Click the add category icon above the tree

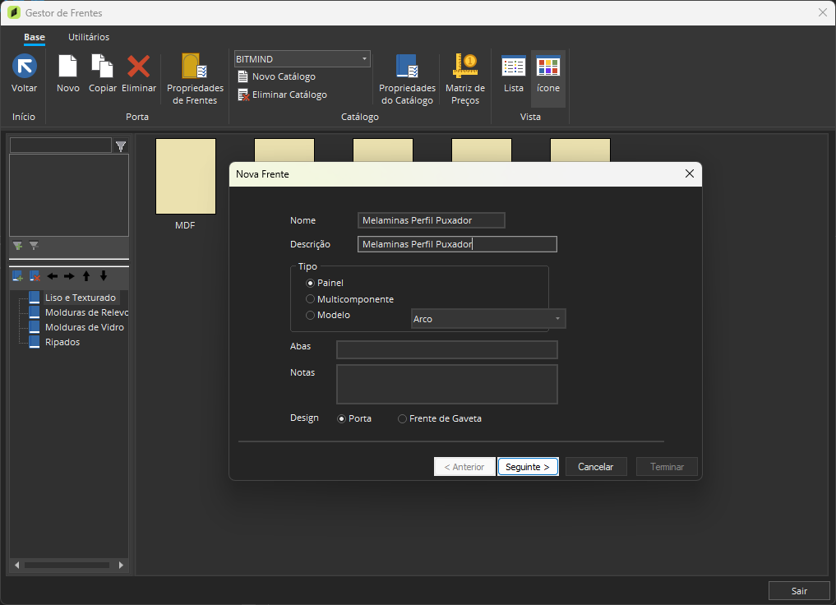click(x=17, y=276)
